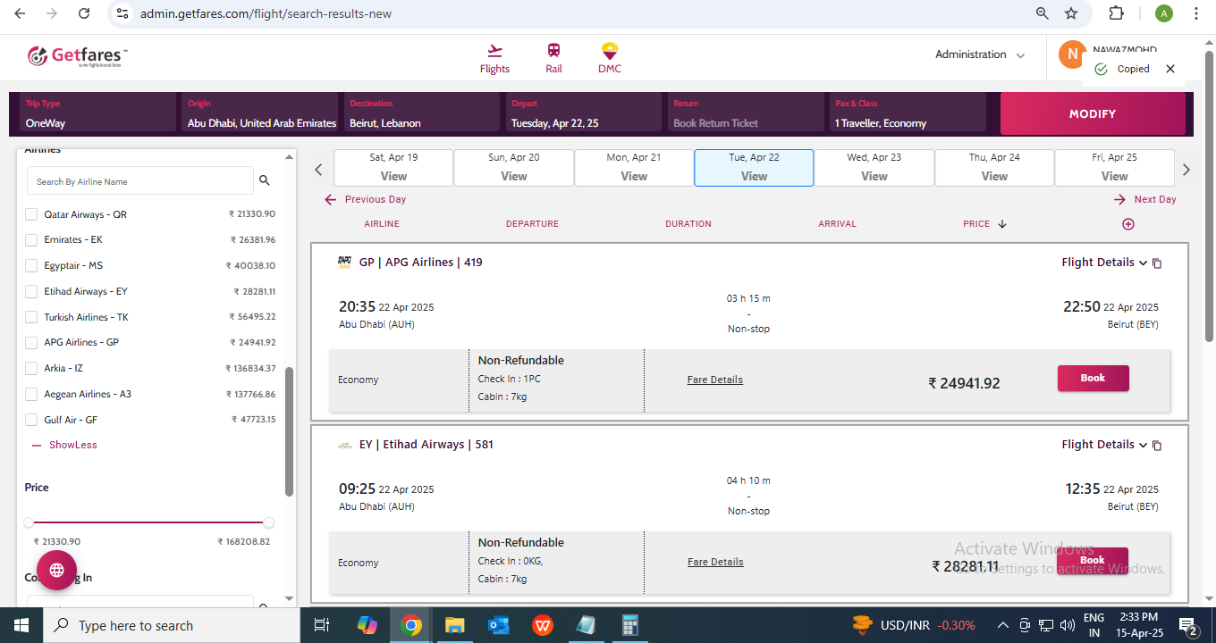Dismiss the Copied notification with X
Screen dimensions: 1216x643
pos(1170,69)
